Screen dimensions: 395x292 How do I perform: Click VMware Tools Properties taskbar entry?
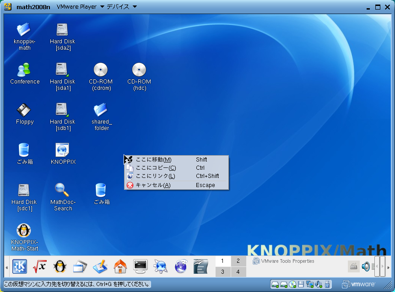point(283,261)
